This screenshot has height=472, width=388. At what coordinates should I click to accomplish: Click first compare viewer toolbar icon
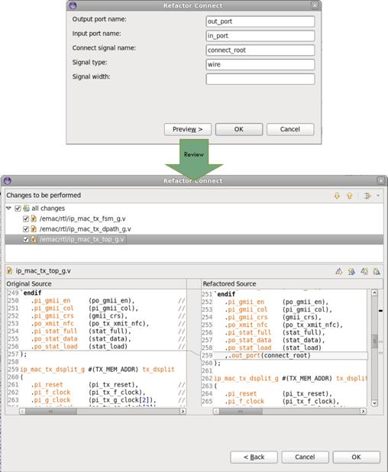339,272
